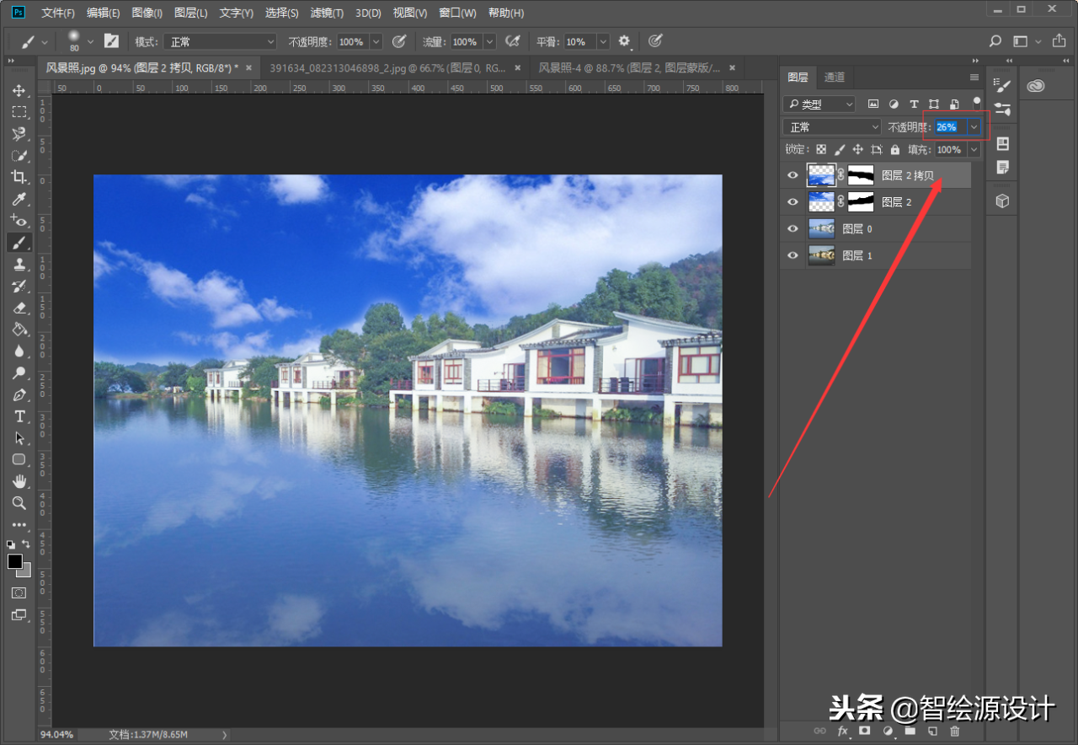Select the Clone Stamp tool
The width and height of the screenshot is (1078, 745).
point(19,265)
